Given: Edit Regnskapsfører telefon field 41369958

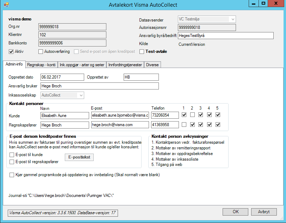Looking at the screenshot, I should [x=165, y=125].
